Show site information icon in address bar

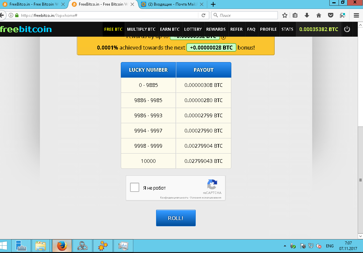click(11, 15)
